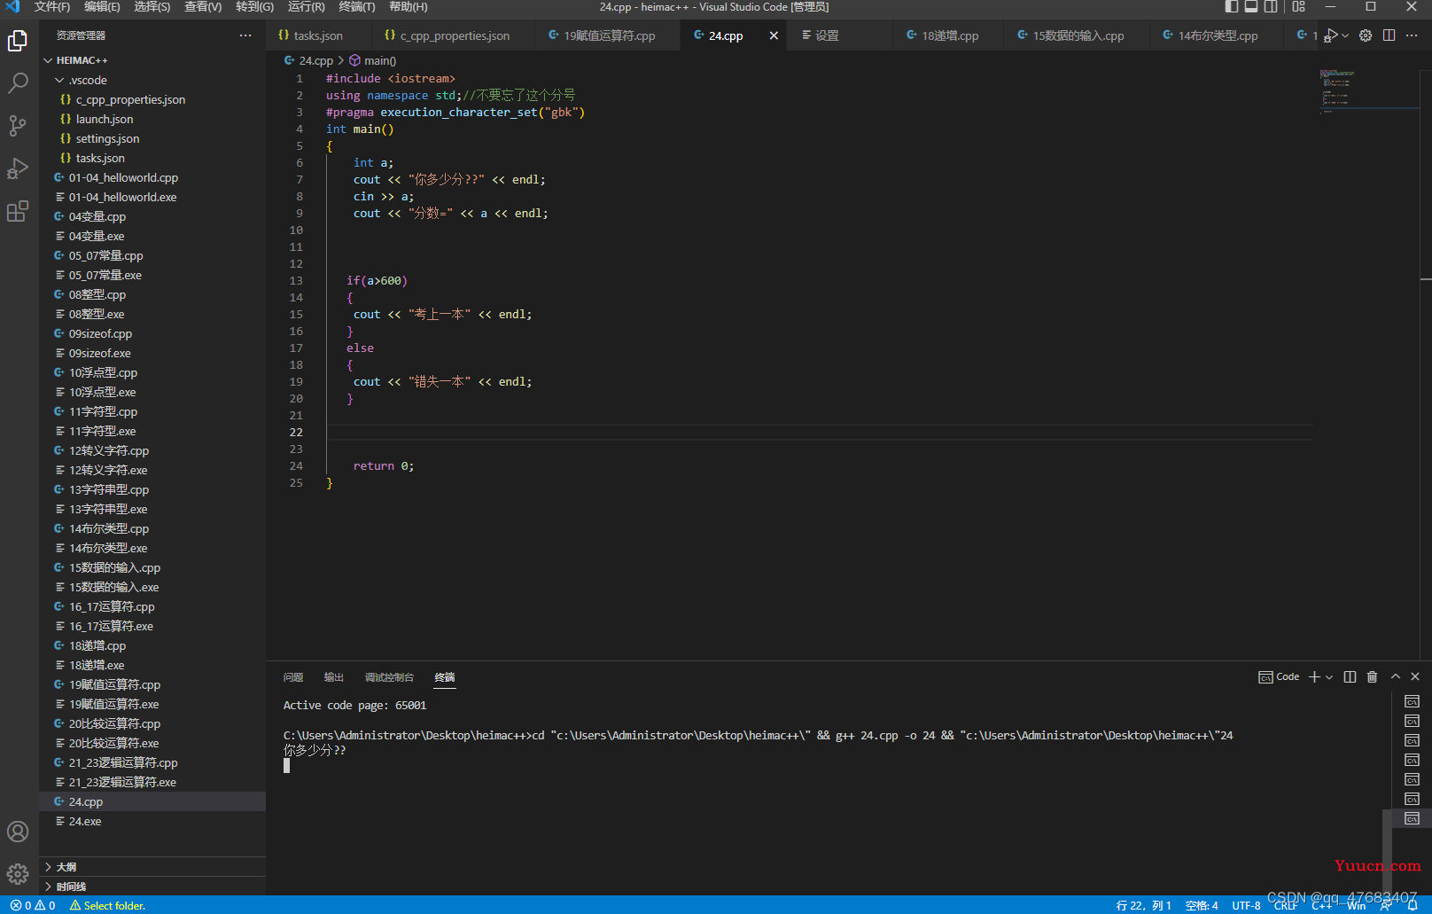1432x914 pixels.
Task: Switch to the 调试控制台 panel tab
Action: pos(389,677)
